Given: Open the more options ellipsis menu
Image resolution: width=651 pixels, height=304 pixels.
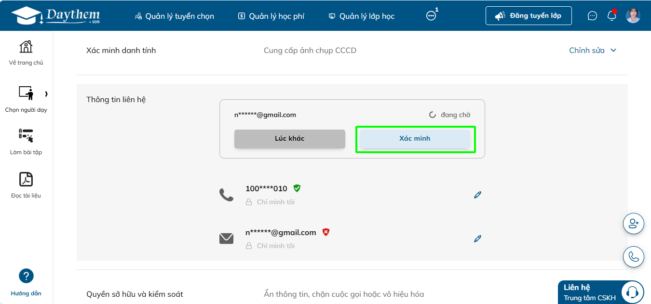Looking at the screenshot, I should [x=431, y=15].
